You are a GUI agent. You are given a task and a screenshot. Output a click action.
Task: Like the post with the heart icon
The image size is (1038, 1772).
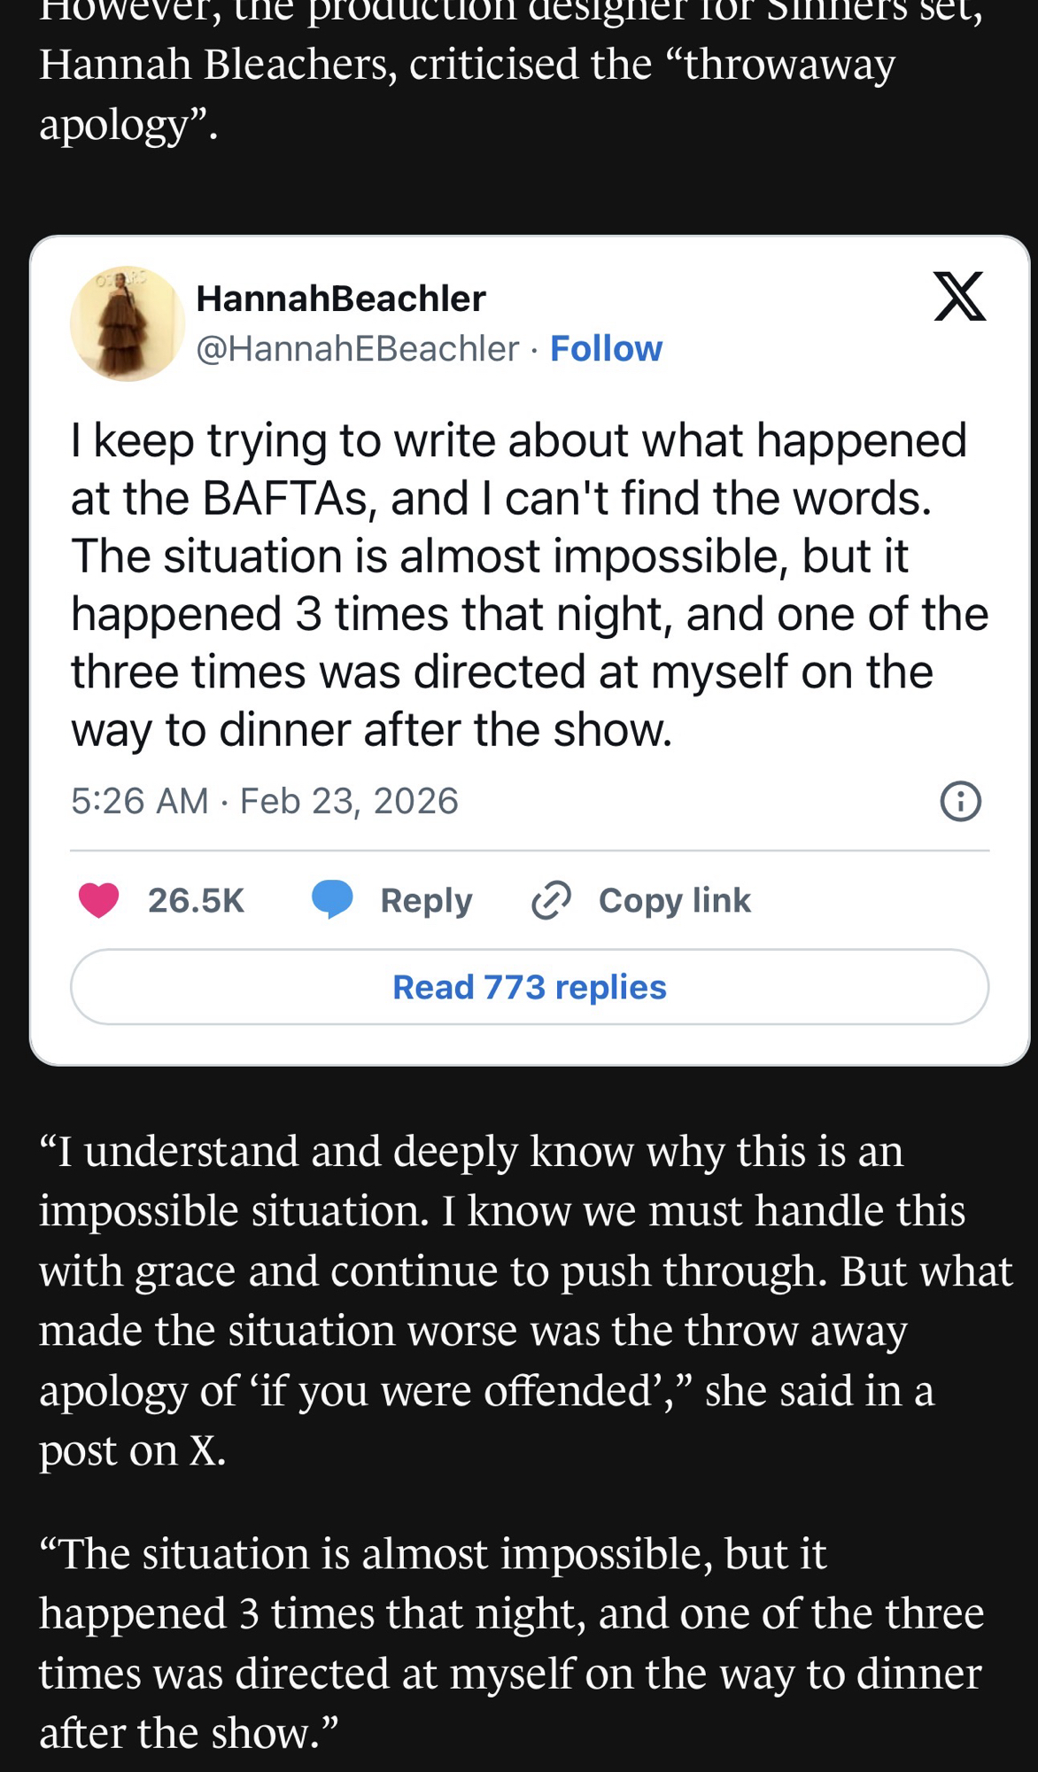pos(98,900)
